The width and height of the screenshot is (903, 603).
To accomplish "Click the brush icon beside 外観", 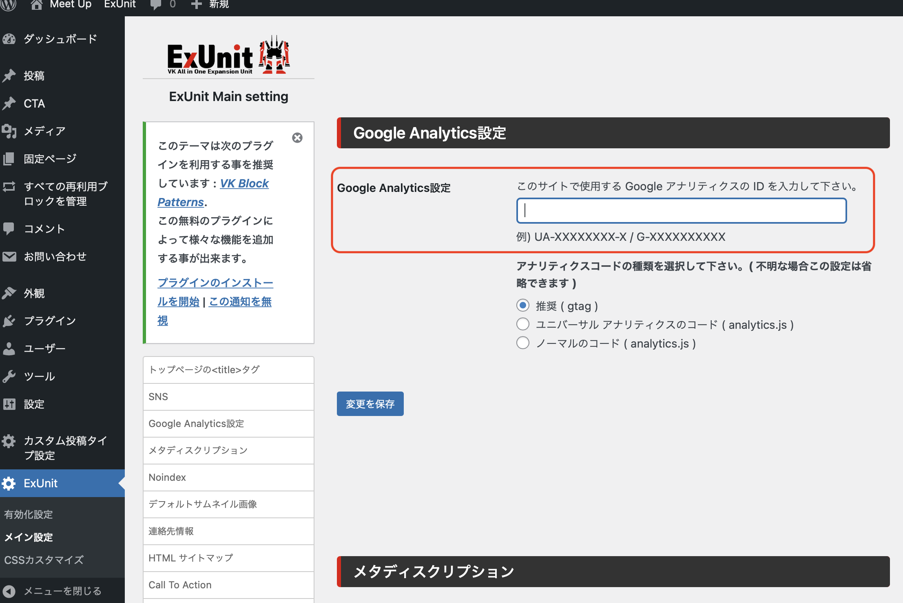I will coord(9,293).
